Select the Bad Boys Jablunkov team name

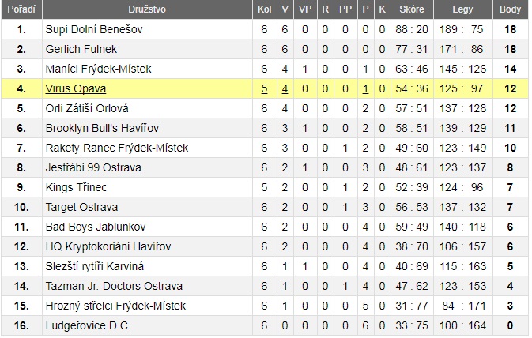coord(96,227)
